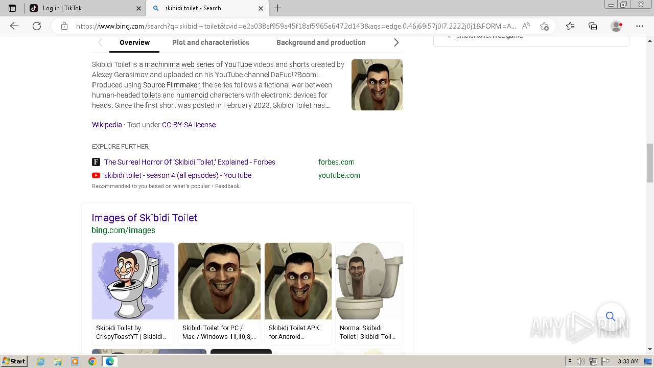Open CrispyToastYT cartoon toilet image
Viewport: 654px width, 368px height.
[133, 281]
